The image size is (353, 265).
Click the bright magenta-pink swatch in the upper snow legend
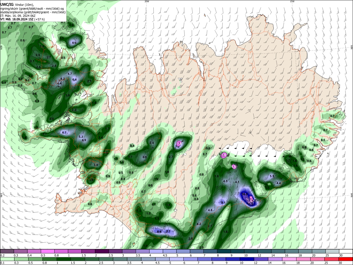click(47, 251)
